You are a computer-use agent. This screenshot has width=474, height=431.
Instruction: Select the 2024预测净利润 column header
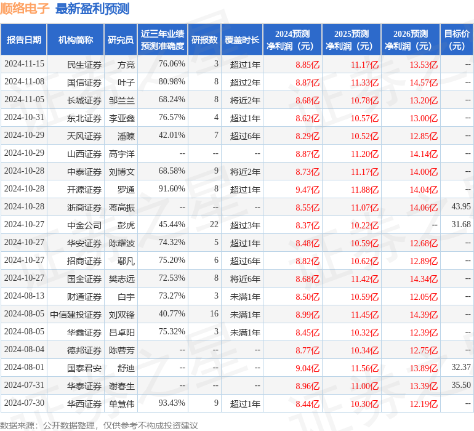point(292,39)
